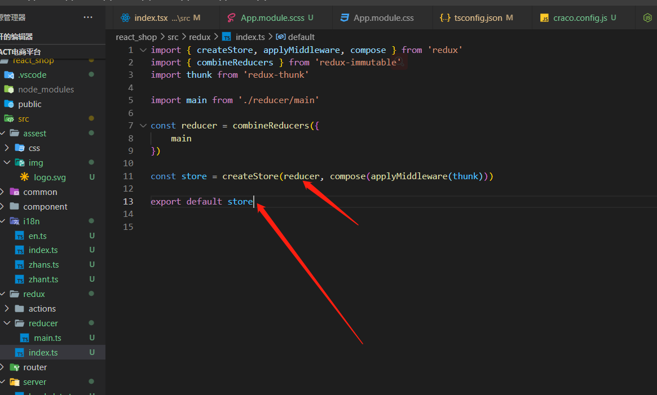
Task: Click the asterisk icon beside logo.svg
Action: (25, 177)
